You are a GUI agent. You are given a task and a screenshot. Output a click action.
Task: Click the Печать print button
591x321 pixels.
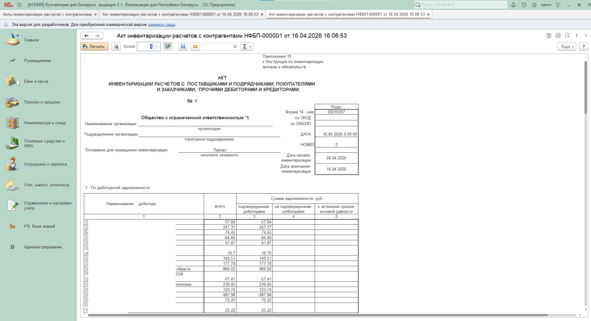(x=93, y=47)
